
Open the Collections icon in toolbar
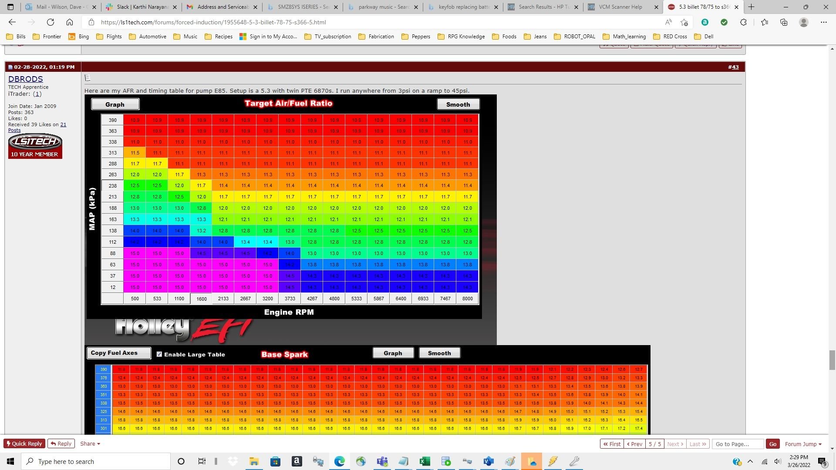[x=784, y=22]
